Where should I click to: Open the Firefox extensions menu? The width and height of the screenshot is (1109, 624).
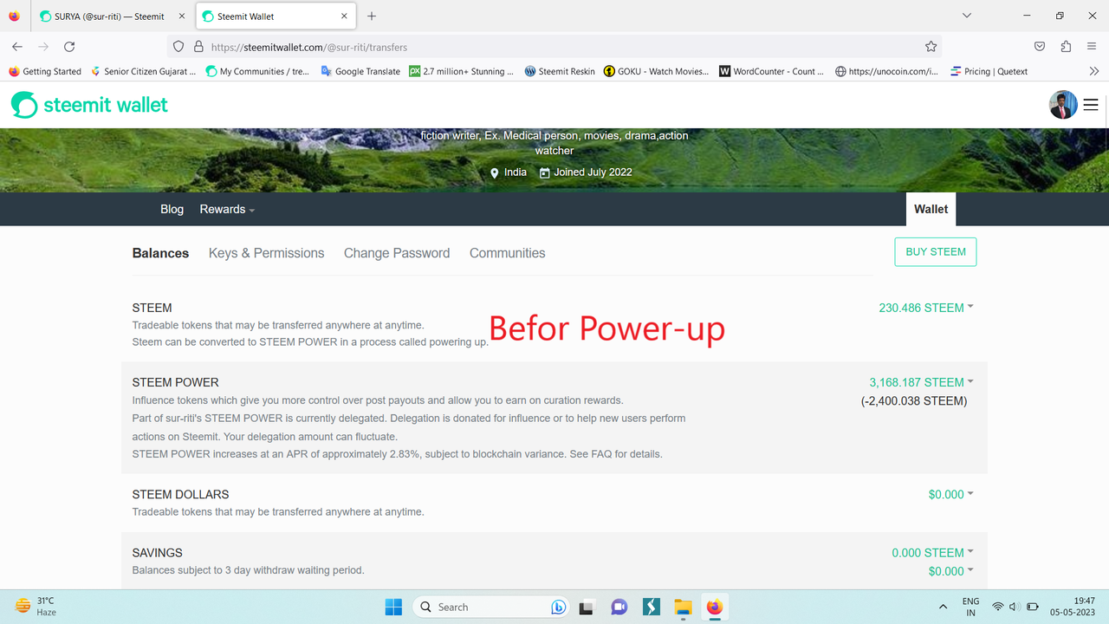[x=1066, y=47]
